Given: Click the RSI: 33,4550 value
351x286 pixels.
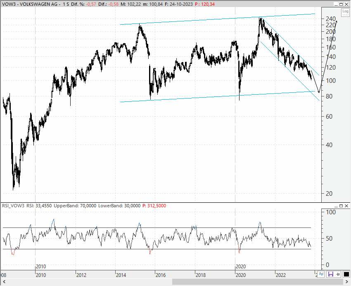Looking at the screenshot, I should point(39,206).
